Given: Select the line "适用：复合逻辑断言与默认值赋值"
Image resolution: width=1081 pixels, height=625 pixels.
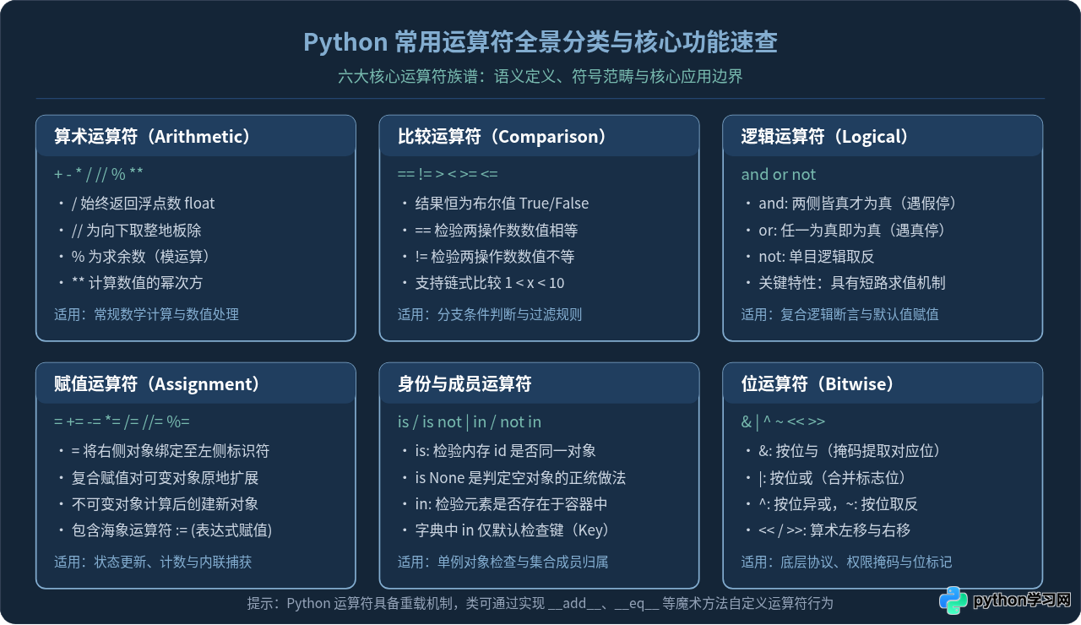Looking at the screenshot, I should [x=840, y=314].
